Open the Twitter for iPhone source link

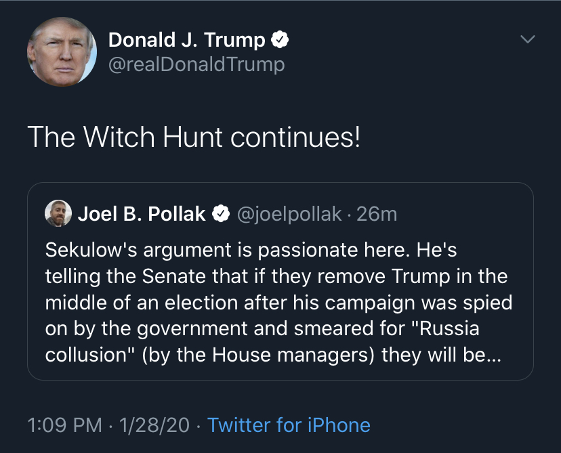pos(289,425)
